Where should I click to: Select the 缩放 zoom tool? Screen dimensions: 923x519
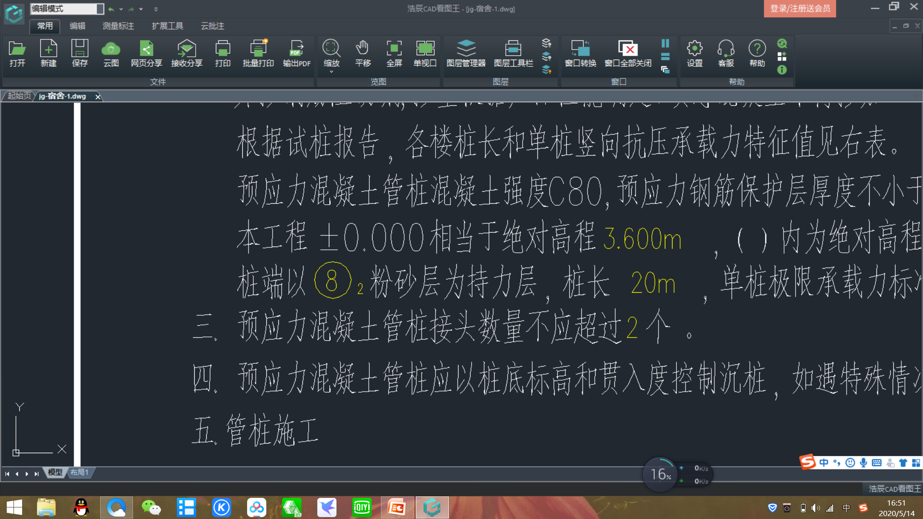coord(331,53)
